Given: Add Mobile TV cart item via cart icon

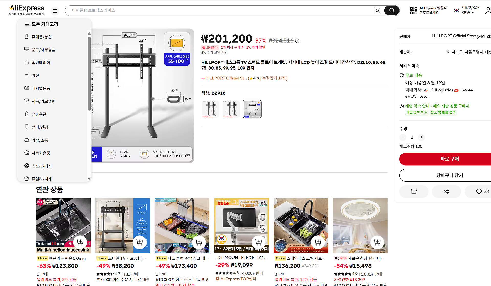Looking at the screenshot, I should (140, 242).
